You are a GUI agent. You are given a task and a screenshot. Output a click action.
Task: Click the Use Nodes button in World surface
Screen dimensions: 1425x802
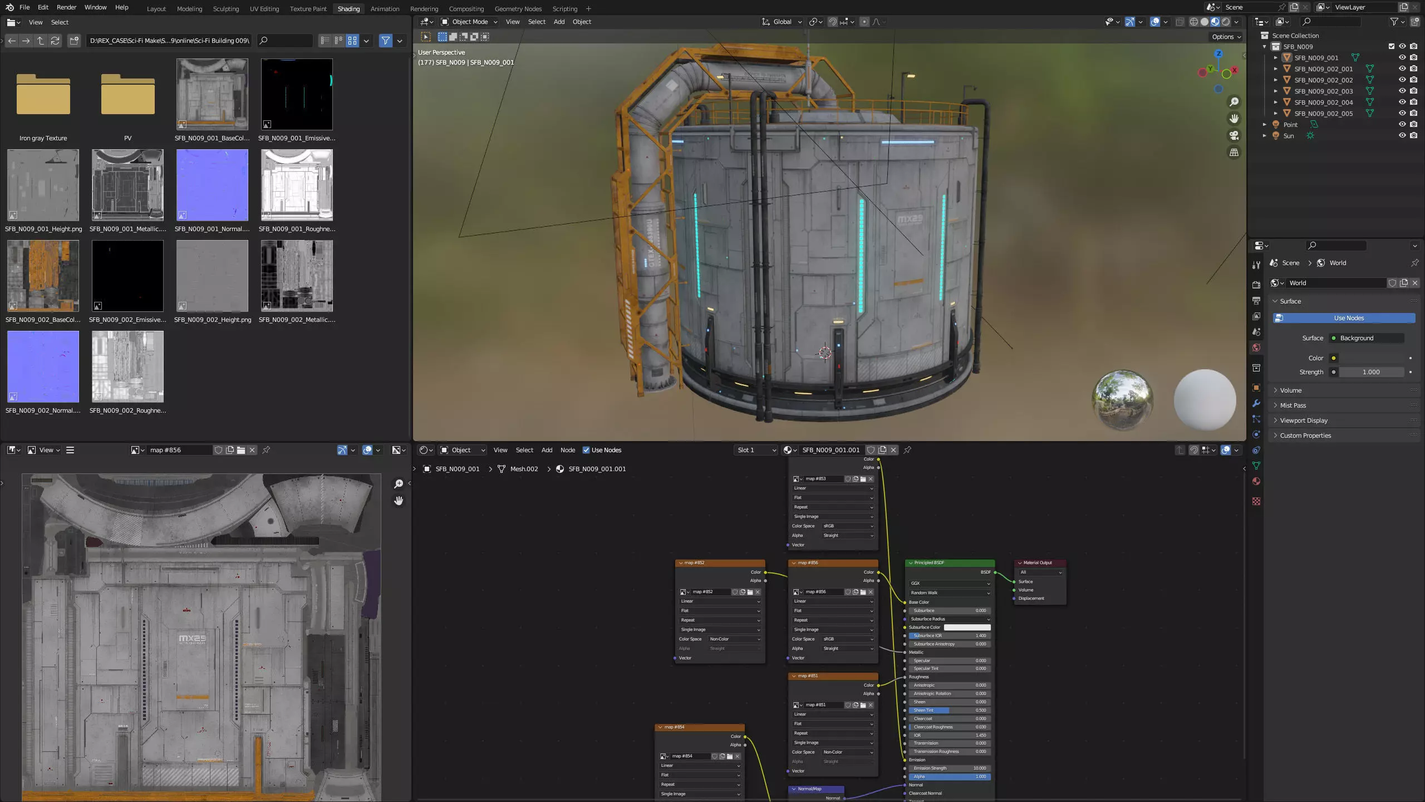click(1344, 318)
